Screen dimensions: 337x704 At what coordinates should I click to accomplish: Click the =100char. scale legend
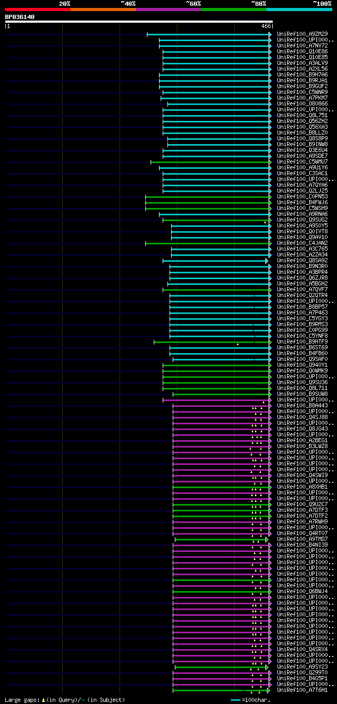250,700
